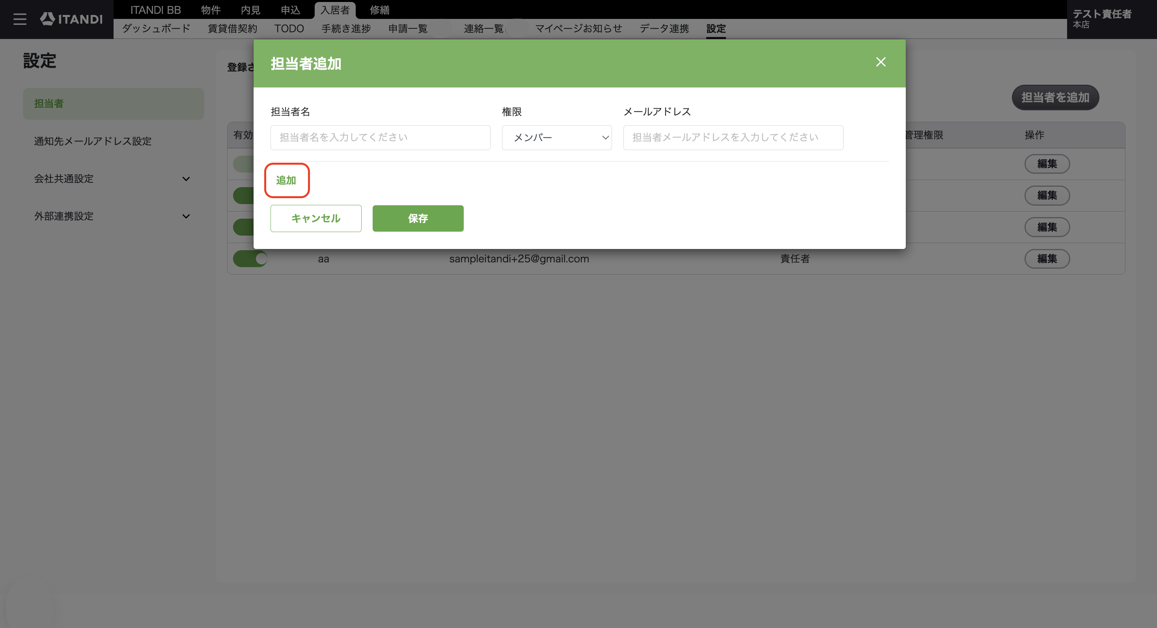Click the ITANDI logo
Image resolution: width=1157 pixels, height=628 pixels.
click(71, 19)
